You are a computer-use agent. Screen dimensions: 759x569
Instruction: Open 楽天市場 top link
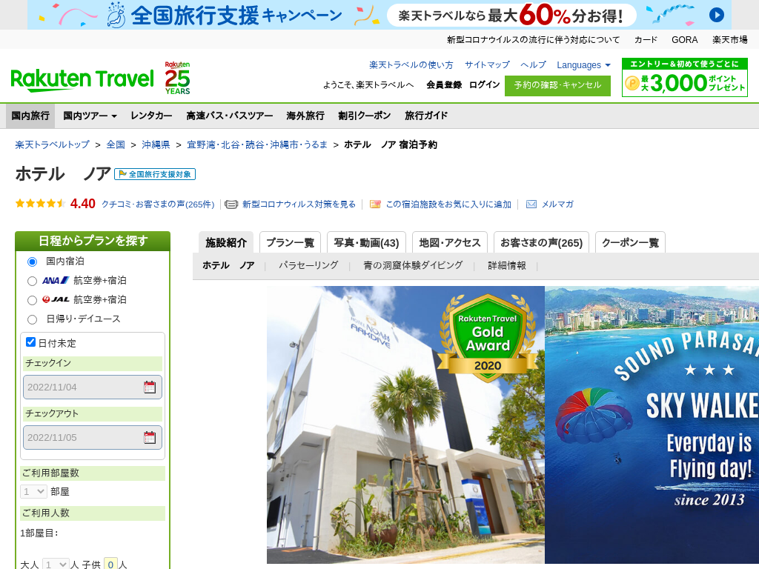point(729,40)
